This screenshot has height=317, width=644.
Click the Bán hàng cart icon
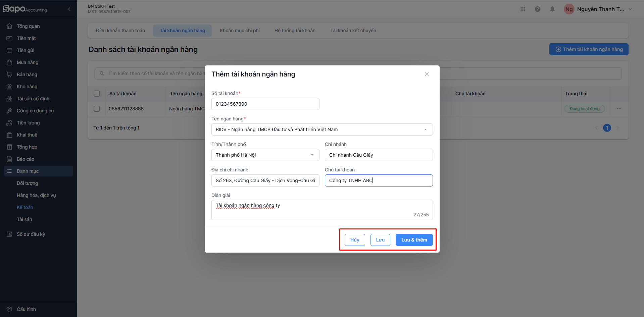click(x=9, y=74)
